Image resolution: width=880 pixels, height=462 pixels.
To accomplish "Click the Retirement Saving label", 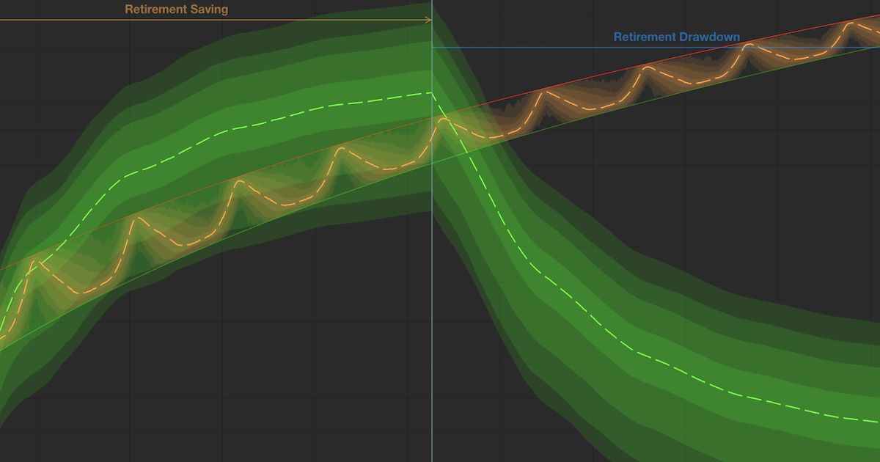I will 176,10.
